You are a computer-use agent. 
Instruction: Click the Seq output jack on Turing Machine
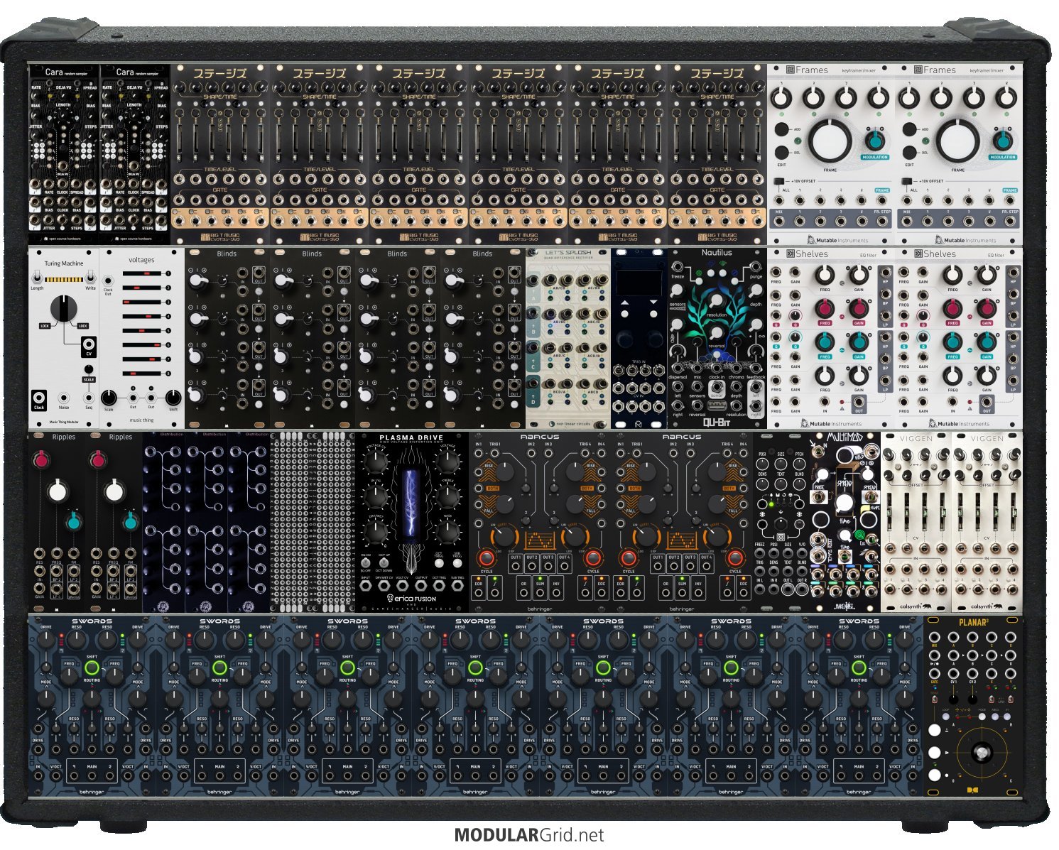click(x=89, y=399)
